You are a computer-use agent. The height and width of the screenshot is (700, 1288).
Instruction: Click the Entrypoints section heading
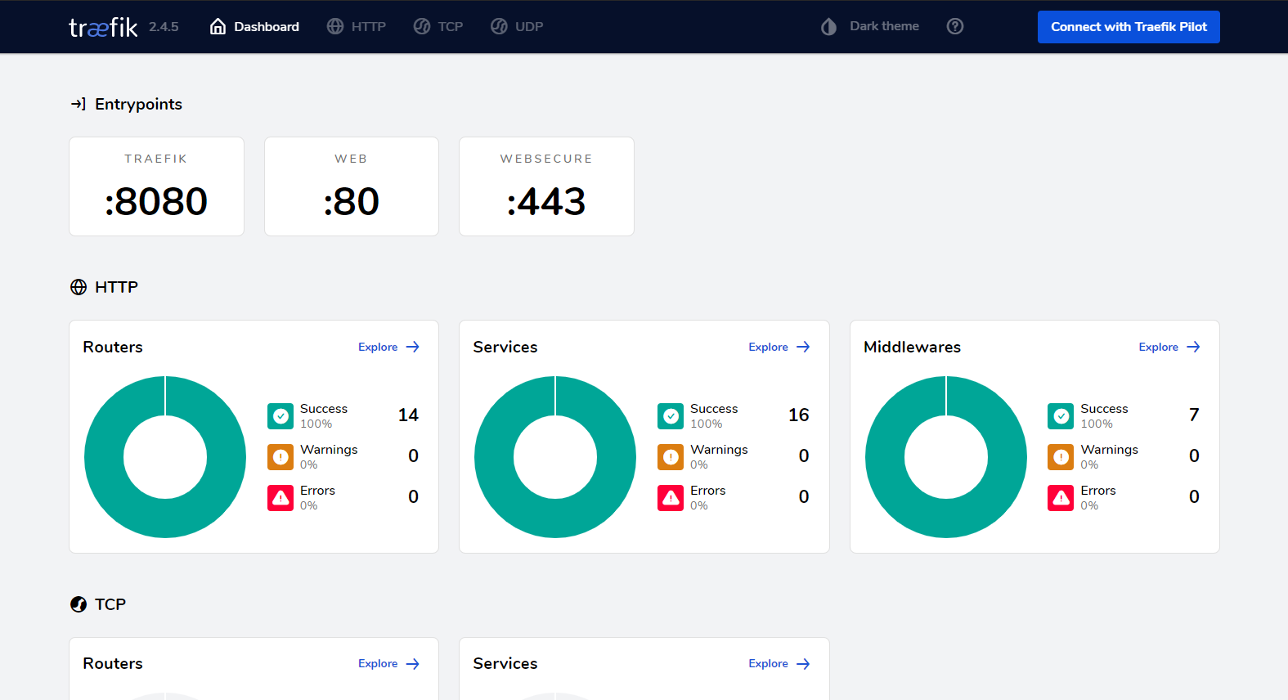click(x=138, y=104)
